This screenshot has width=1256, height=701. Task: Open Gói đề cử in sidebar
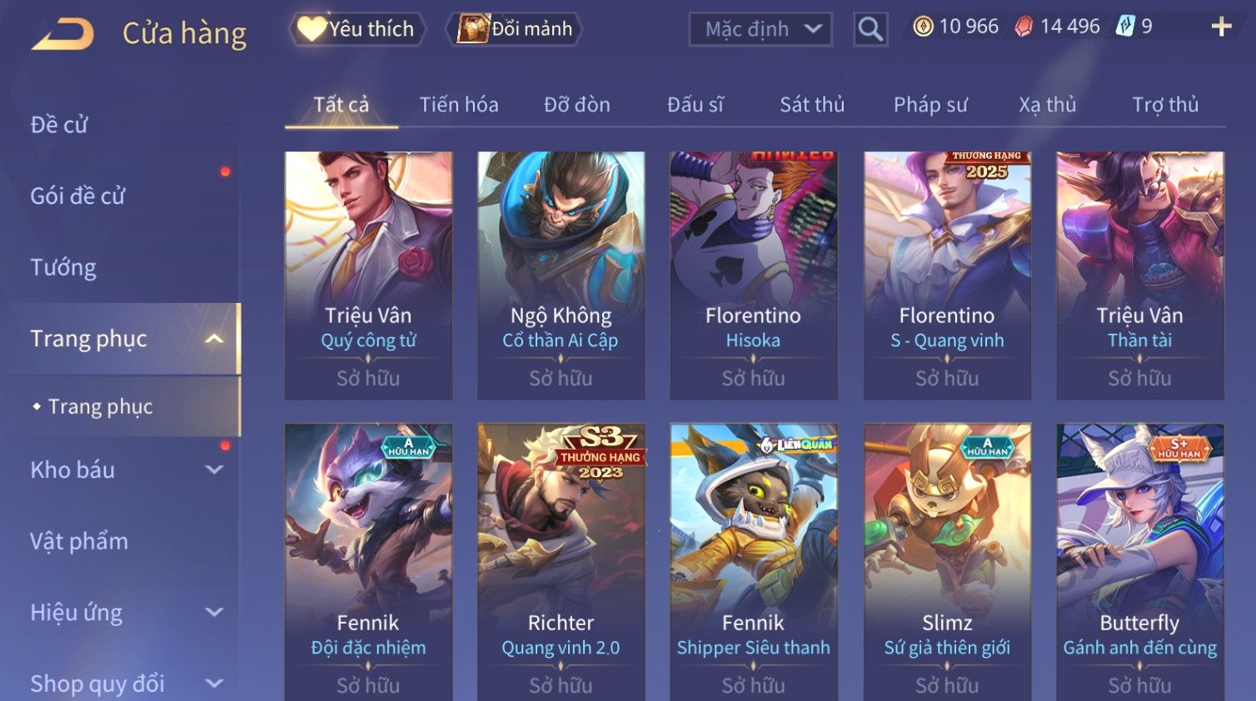pyautogui.click(x=77, y=196)
